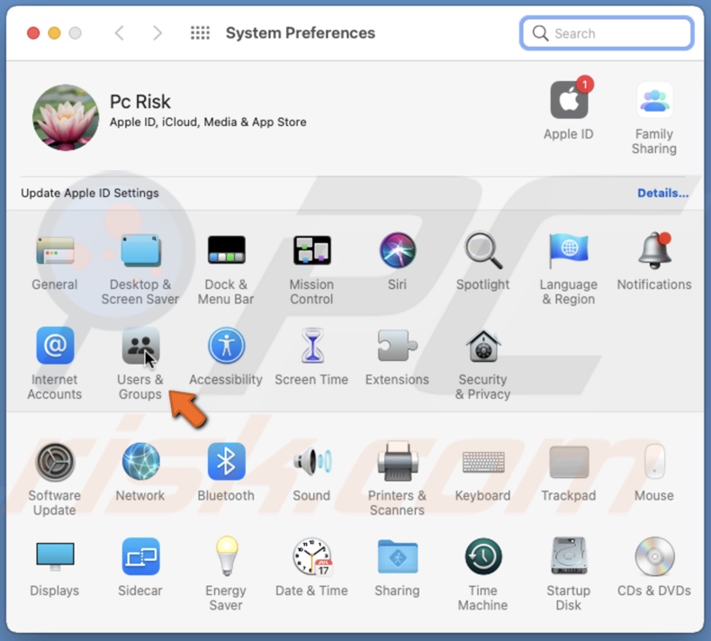The height and width of the screenshot is (641, 711).
Task: Open the Sidecar preference pane
Action: pos(140,557)
